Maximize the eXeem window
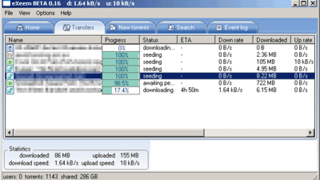Viewport: 320px width, 180px height. [x=304, y=3]
